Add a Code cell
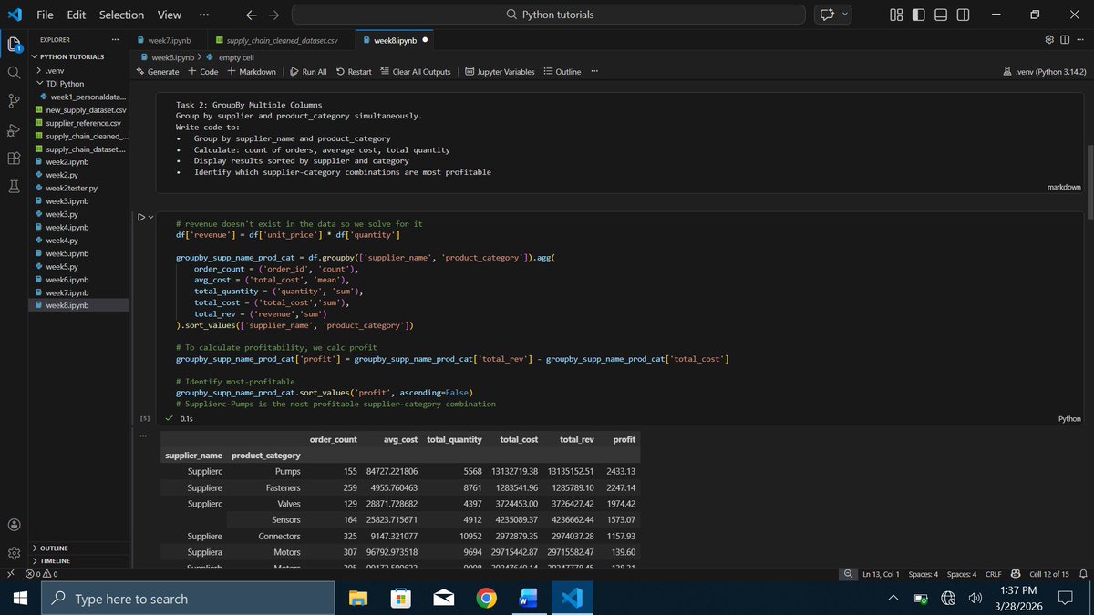1094x615 pixels. 203,71
